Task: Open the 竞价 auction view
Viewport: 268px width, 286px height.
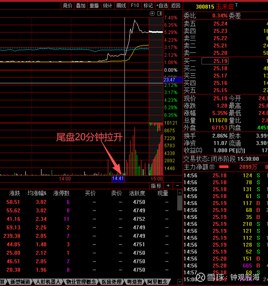Action: (67, 6)
